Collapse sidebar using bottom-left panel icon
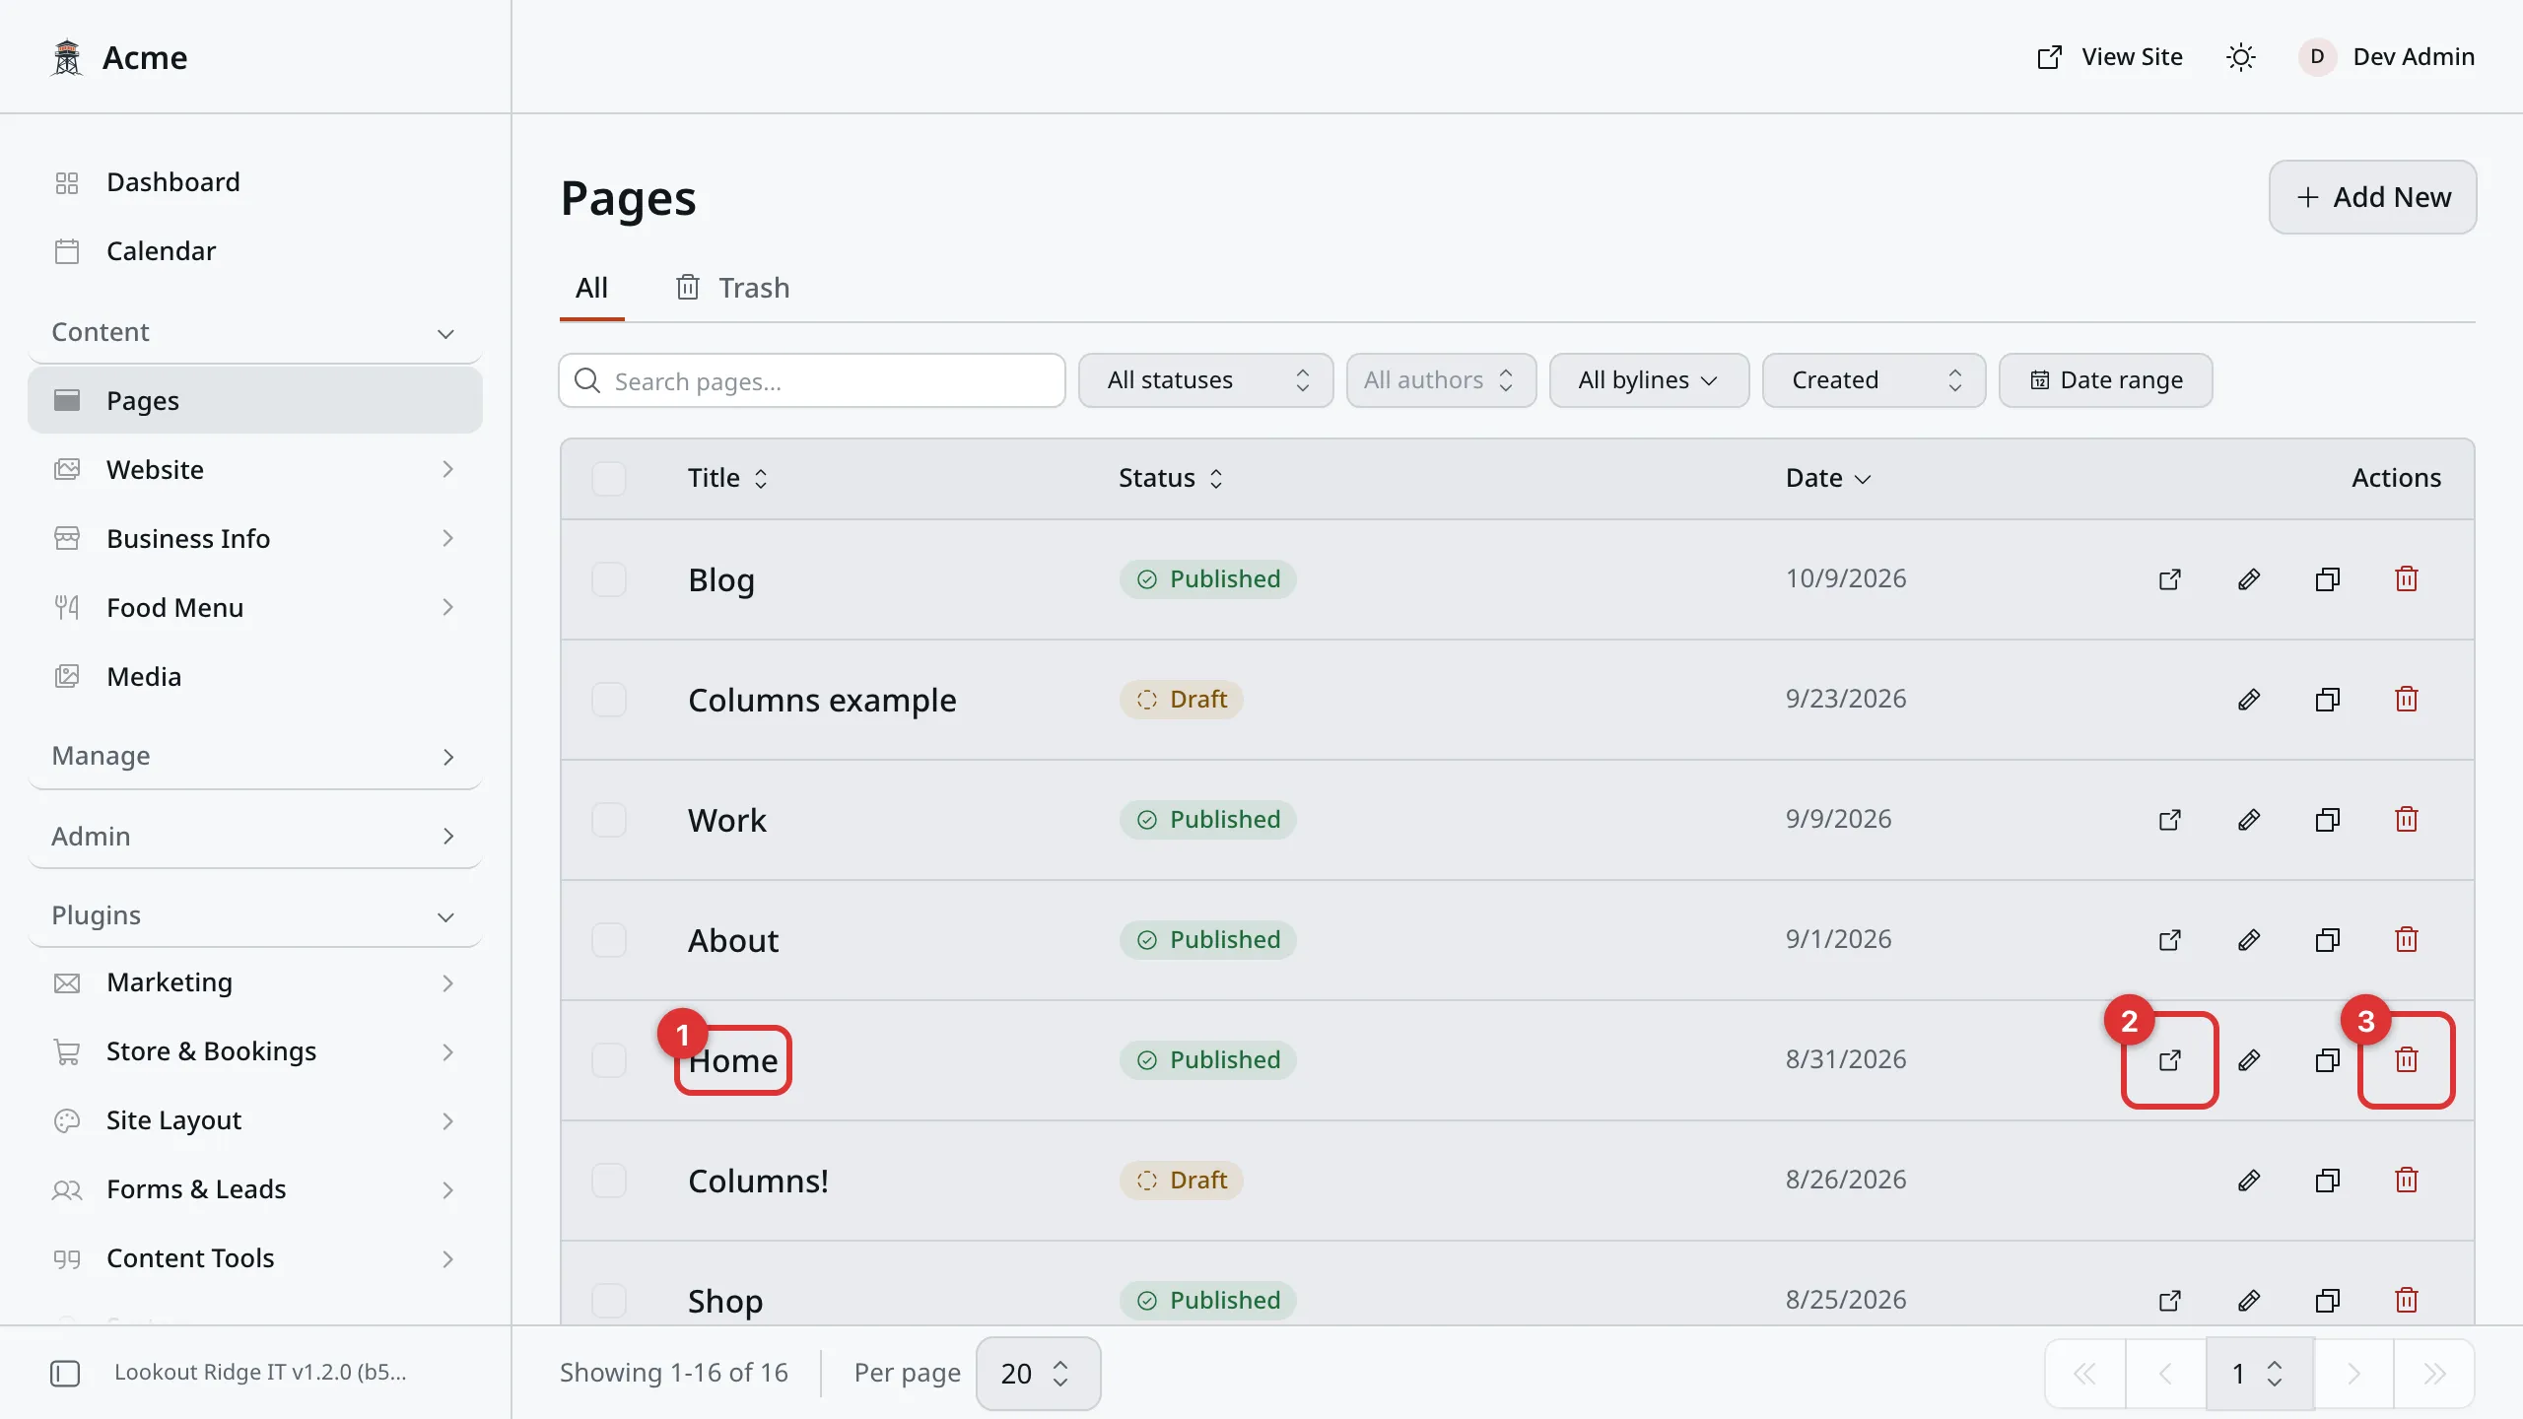This screenshot has height=1419, width=2523. tap(65, 1373)
